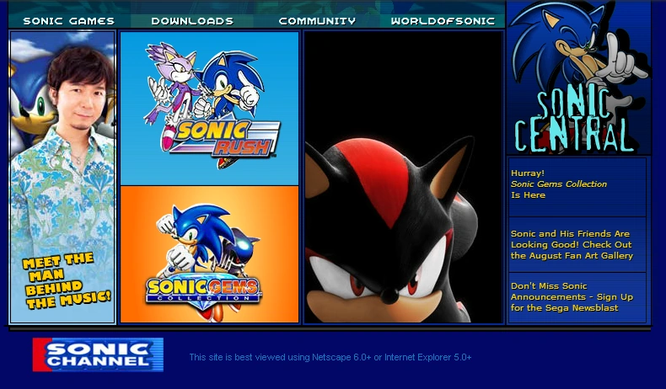666x389 pixels.
Task: Click the Sonic Channel logo
Action: (x=98, y=354)
